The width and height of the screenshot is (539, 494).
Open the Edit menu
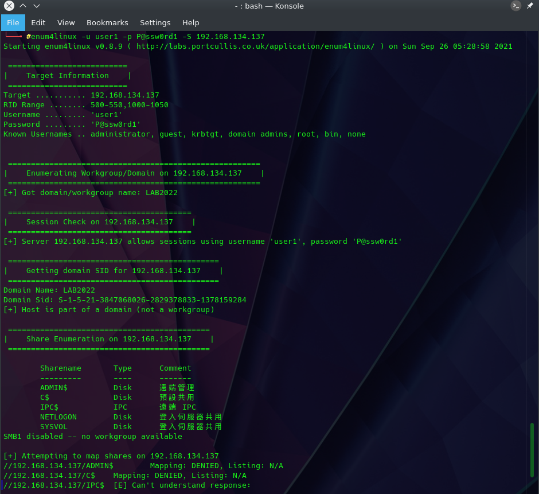[38, 23]
